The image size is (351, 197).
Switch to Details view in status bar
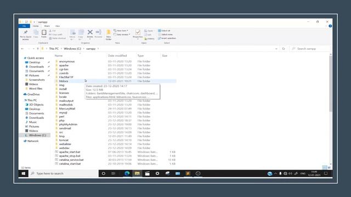(x=324, y=167)
